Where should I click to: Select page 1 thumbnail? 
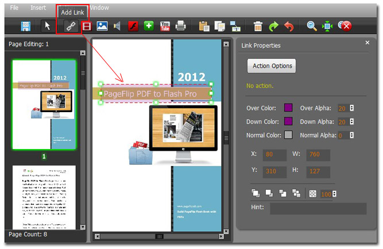click(44, 105)
